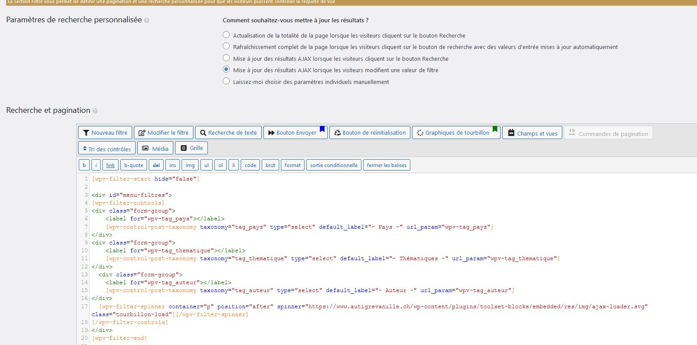This screenshot has height=345, width=697.
Task: Open help icon beside Recherche et pagination
Action: [x=95, y=111]
